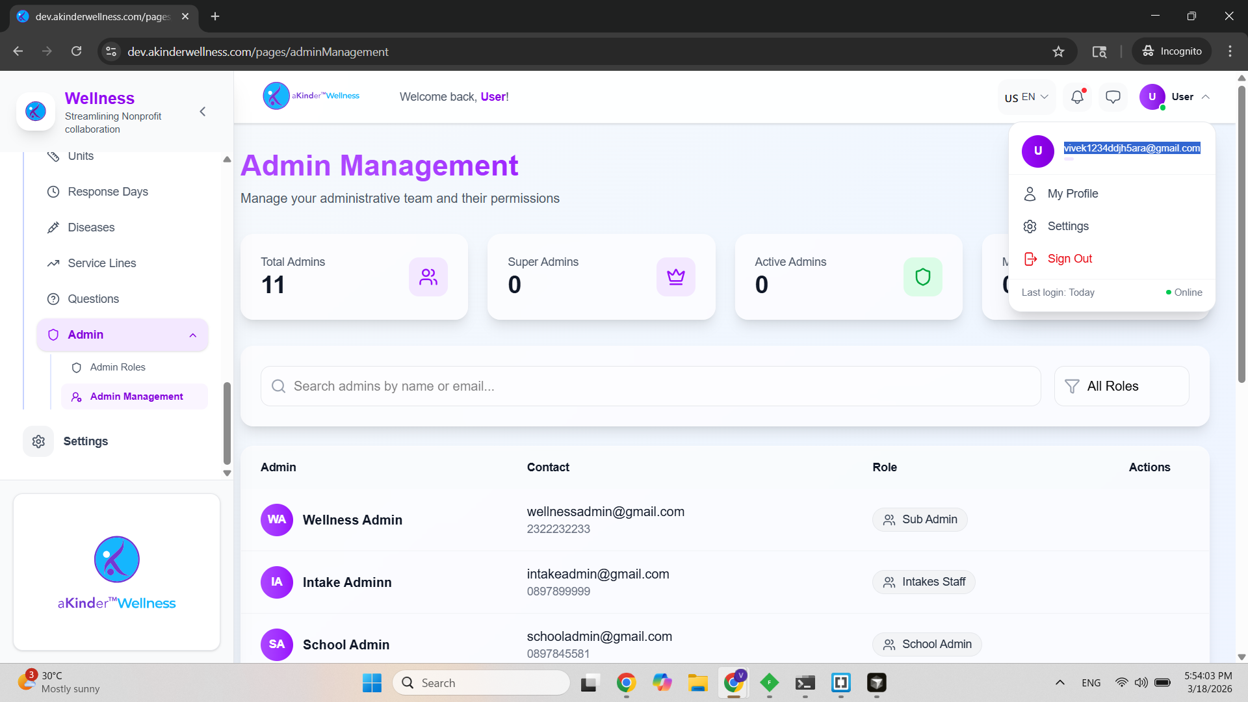
Task: Click the Settings gear icon in sidebar
Action: 38,441
